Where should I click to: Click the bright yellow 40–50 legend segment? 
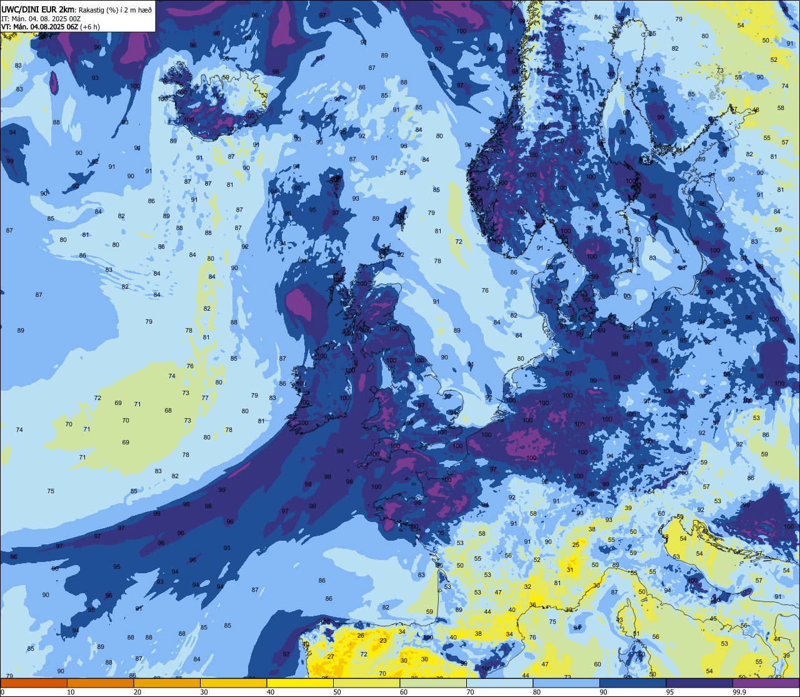click(x=300, y=683)
